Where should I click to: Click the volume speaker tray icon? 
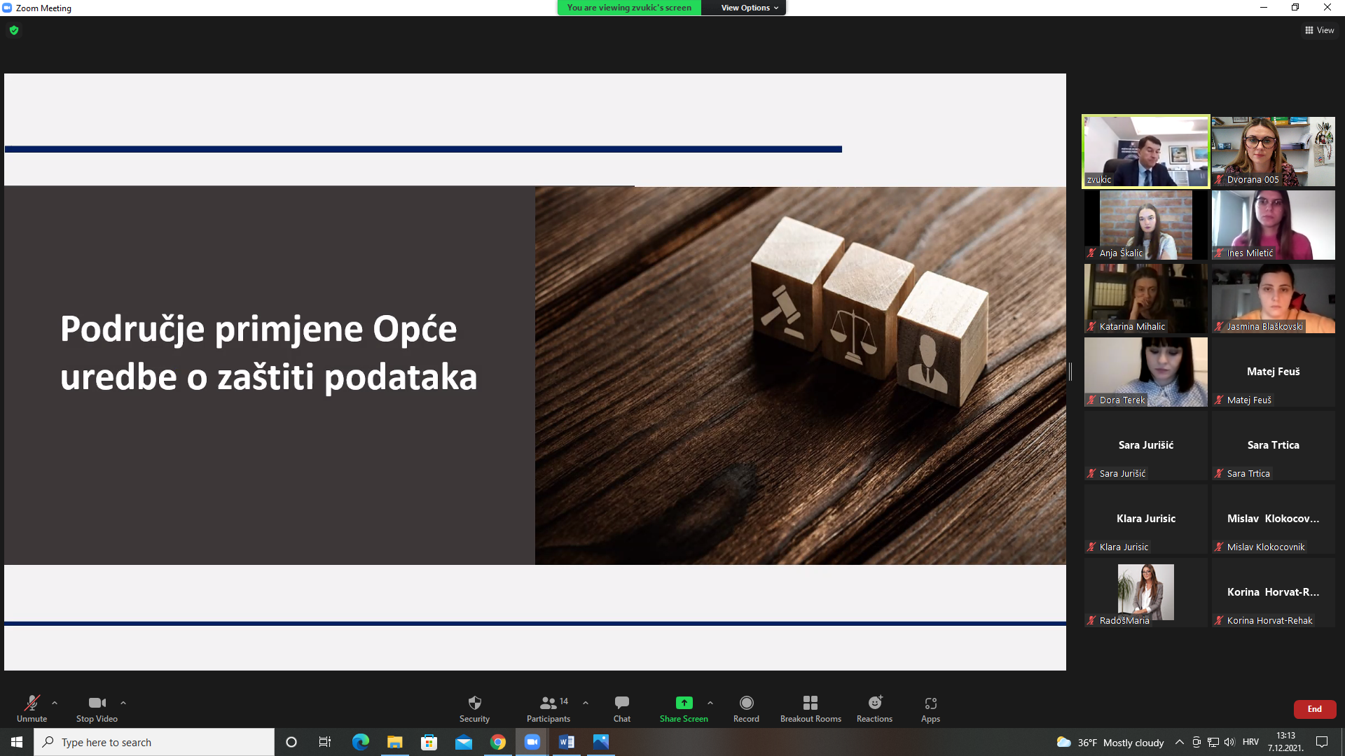pyautogui.click(x=1229, y=742)
